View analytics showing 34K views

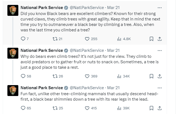(x=119, y=76)
